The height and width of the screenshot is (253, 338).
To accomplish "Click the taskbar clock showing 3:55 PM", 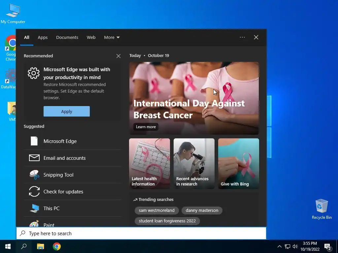I will [310, 246].
